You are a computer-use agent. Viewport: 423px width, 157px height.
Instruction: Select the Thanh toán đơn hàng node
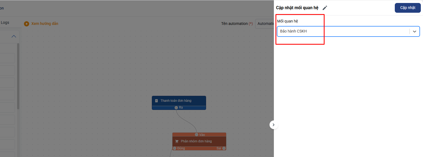pos(179,101)
